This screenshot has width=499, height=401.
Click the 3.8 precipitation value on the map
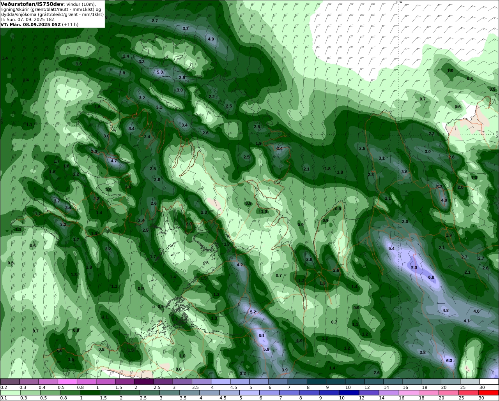[423, 353]
